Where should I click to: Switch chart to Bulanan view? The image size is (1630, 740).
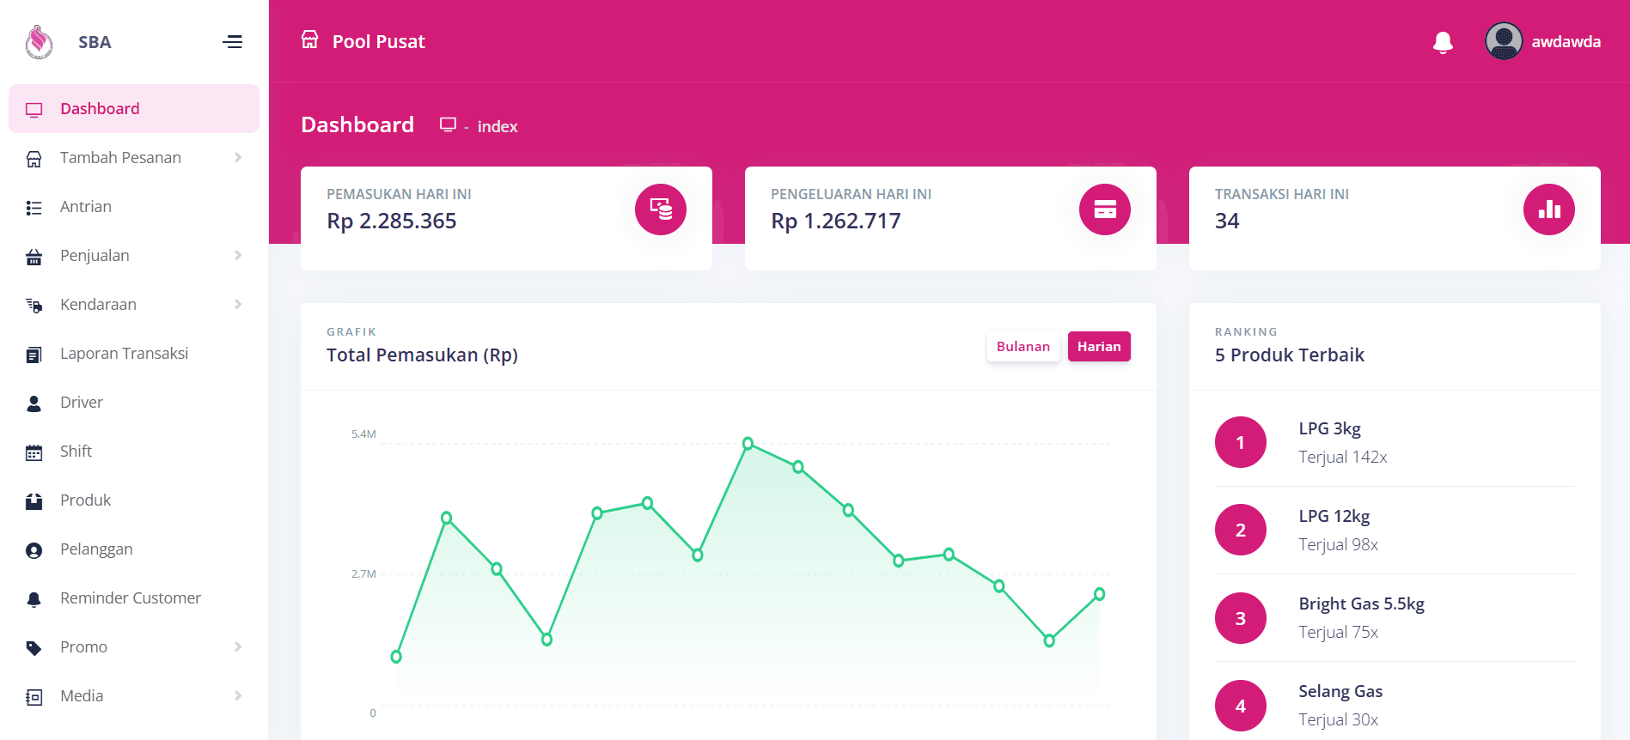tap(1023, 347)
